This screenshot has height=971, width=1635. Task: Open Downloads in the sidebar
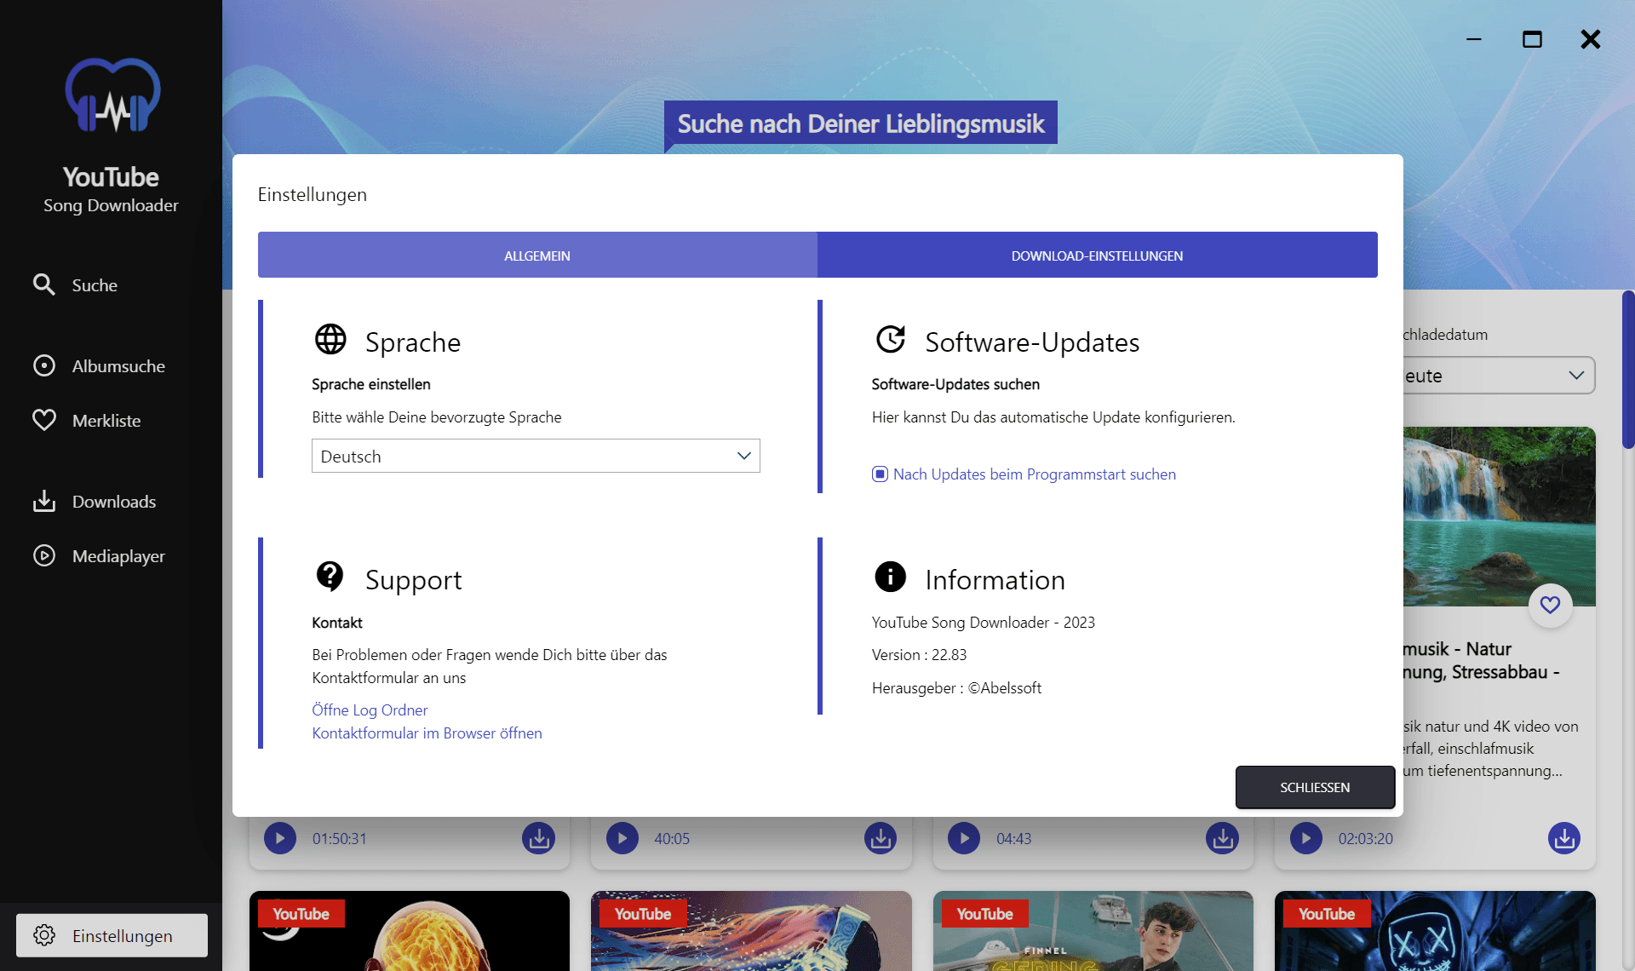coord(94,502)
